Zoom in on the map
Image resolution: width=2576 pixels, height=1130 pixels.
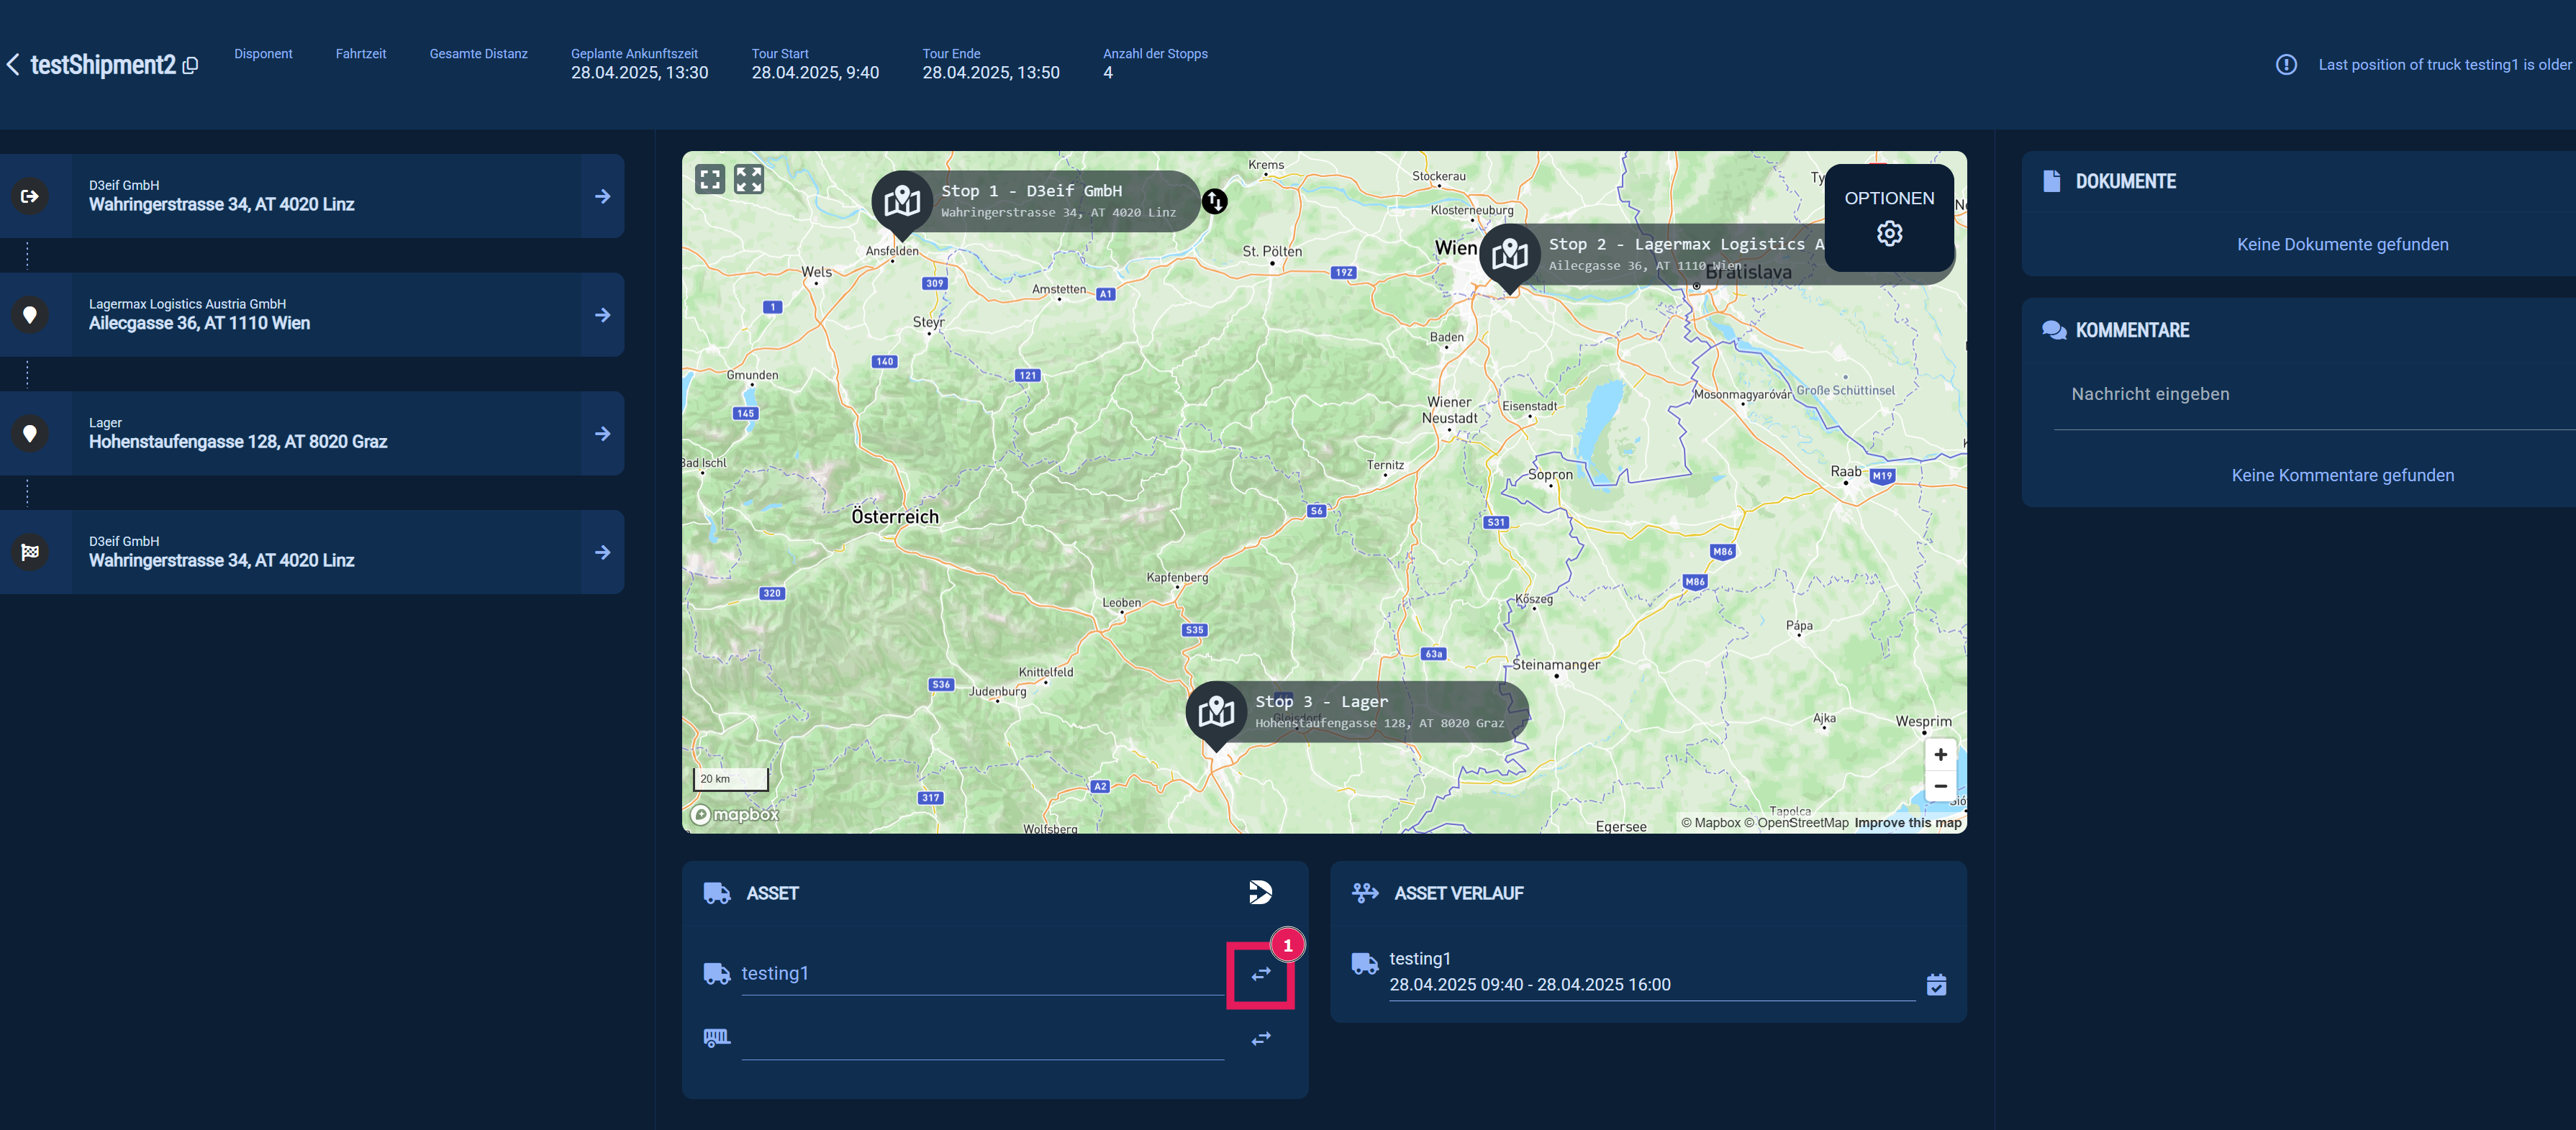click(x=1940, y=755)
